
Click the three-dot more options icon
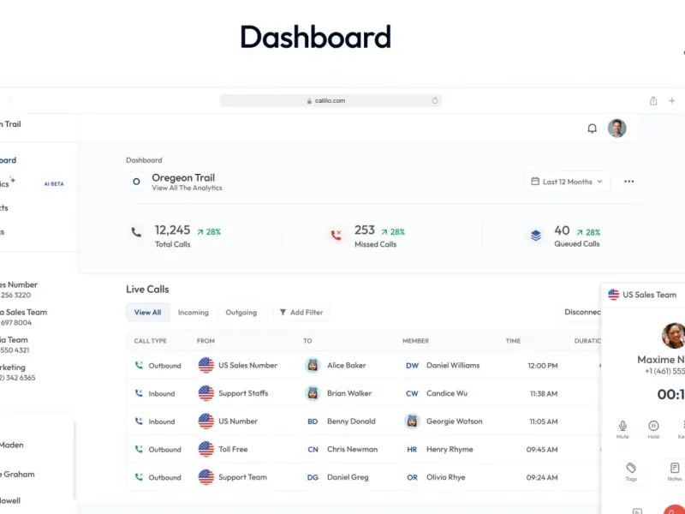[628, 182]
